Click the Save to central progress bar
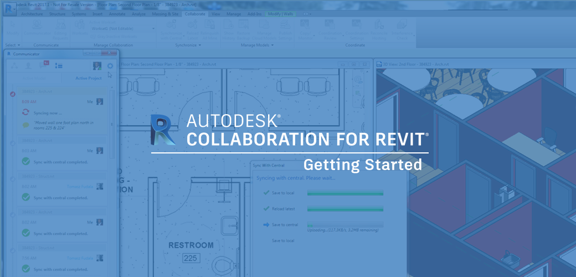 (345, 225)
